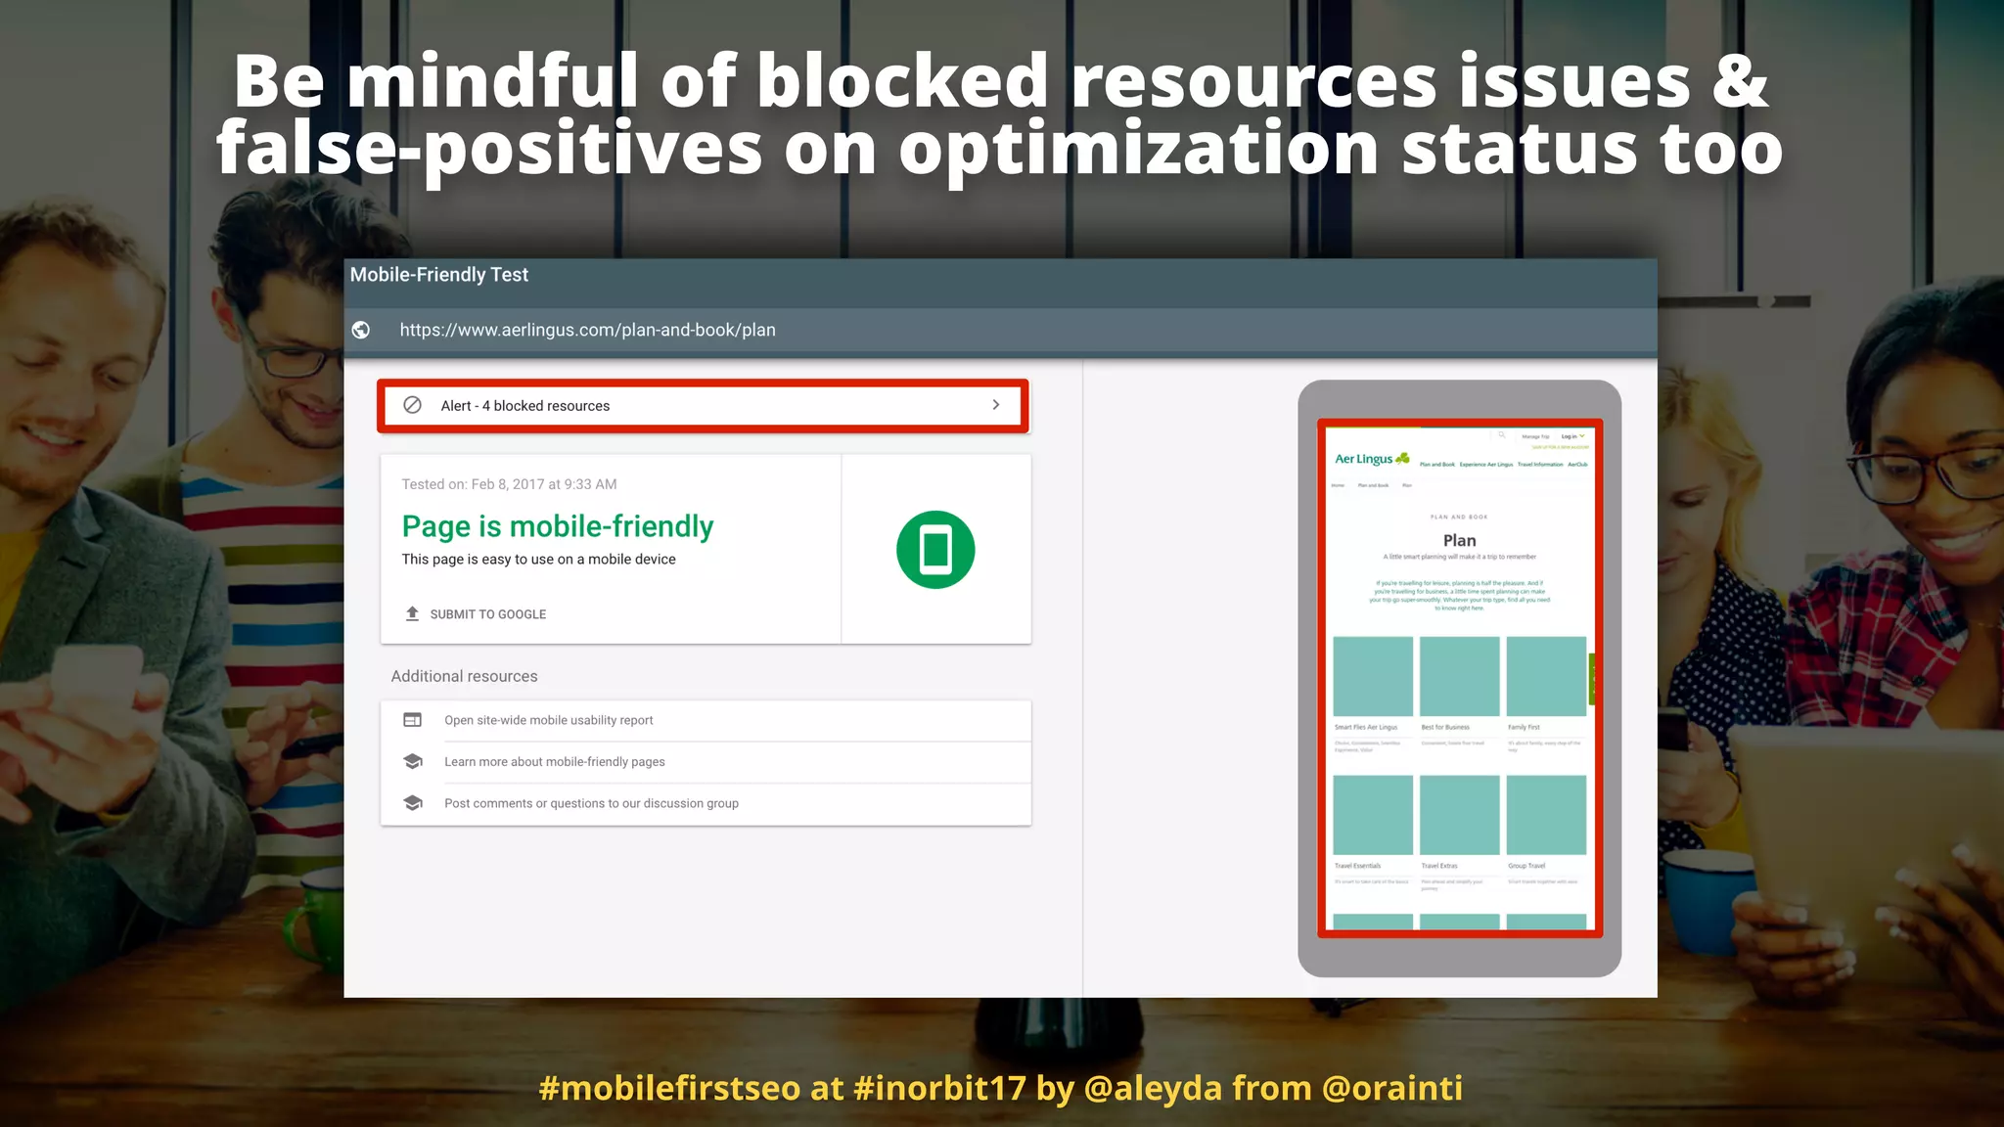The width and height of the screenshot is (2004, 1127).
Task: Click the 'Travel Essentials' tile in preview
Action: [x=1373, y=815]
